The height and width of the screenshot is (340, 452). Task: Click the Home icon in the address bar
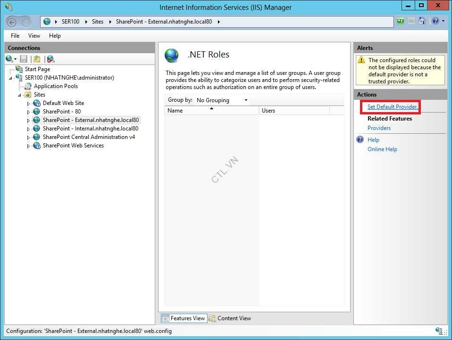(x=422, y=21)
